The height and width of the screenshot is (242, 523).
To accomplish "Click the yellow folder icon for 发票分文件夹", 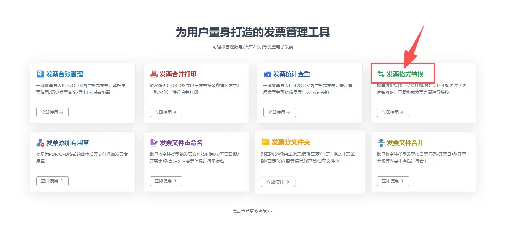I will click(265, 142).
